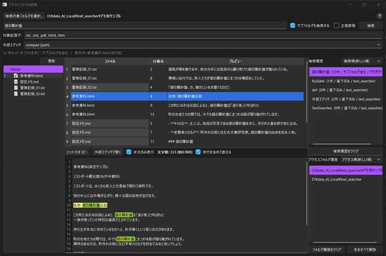Viewport: 386px width, 256px height.
Task: Click the ファイル column header
Action: click(110, 61)
